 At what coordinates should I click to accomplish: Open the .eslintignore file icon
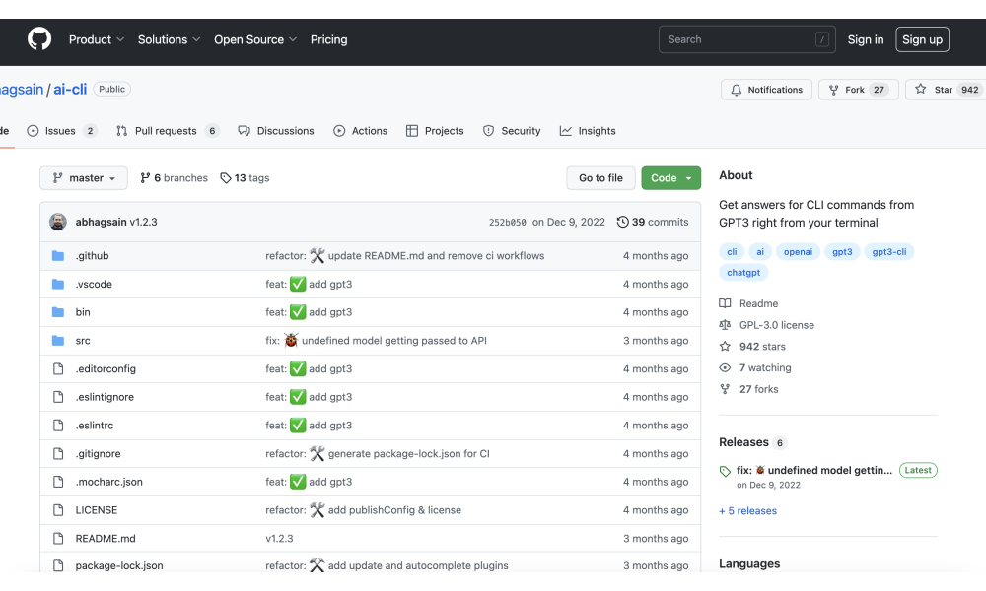click(x=58, y=397)
